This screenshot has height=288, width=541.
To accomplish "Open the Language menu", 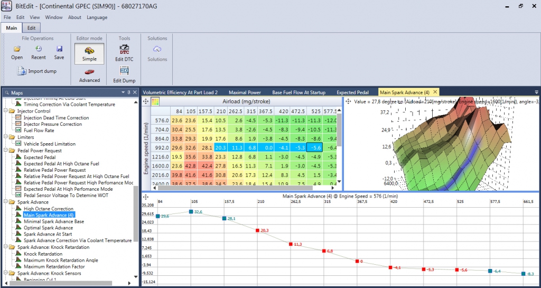I will [97, 17].
